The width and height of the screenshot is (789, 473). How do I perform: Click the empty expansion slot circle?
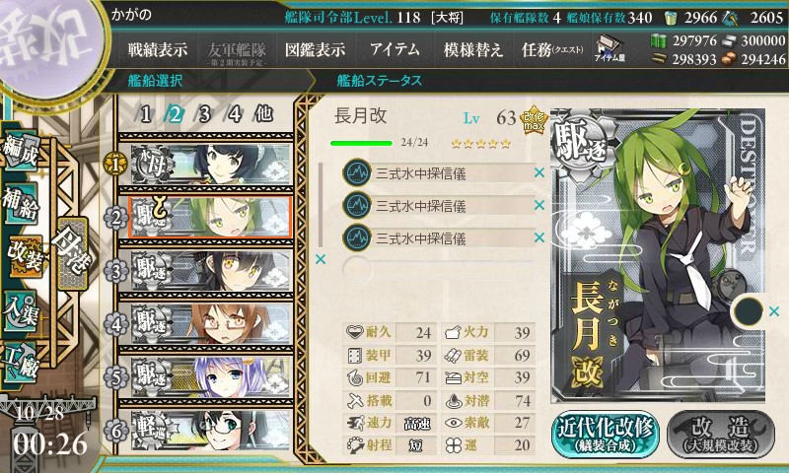tap(749, 311)
